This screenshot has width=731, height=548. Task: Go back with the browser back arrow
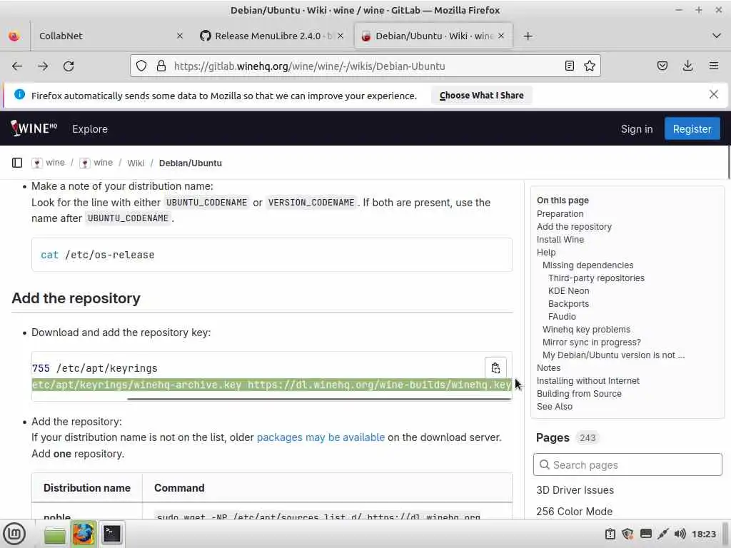click(x=17, y=66)
